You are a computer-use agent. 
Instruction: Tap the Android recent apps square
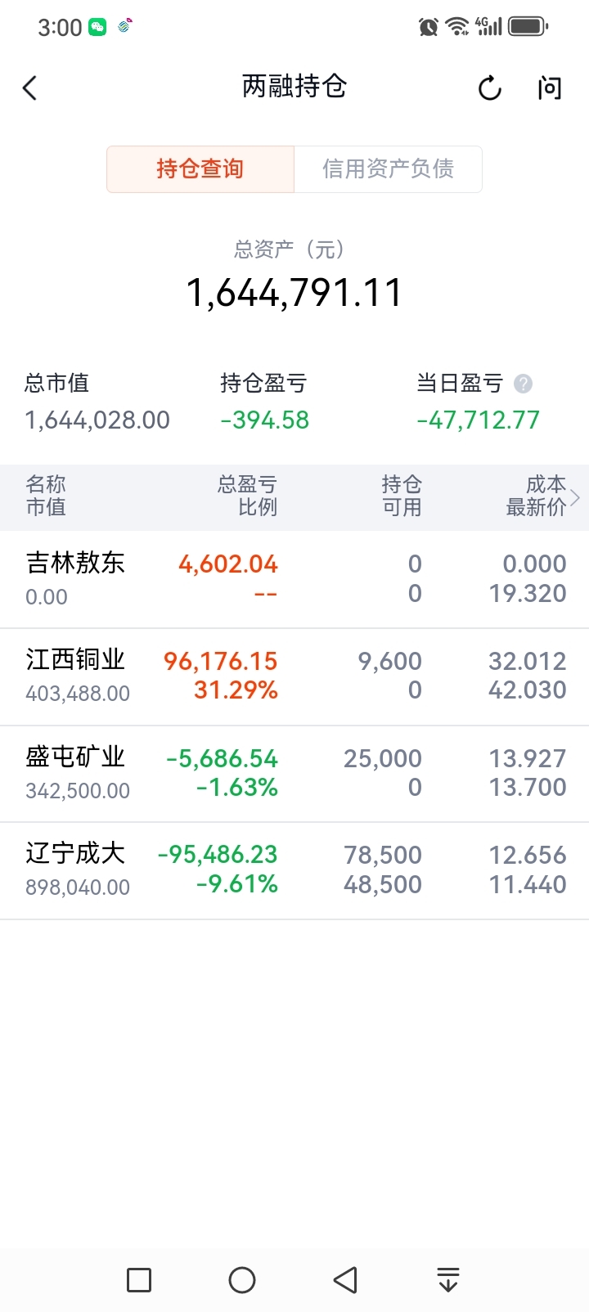pyautogui.click(x=139, y=1279)
